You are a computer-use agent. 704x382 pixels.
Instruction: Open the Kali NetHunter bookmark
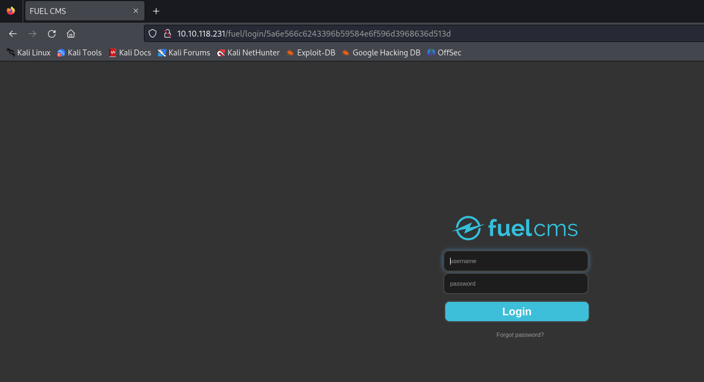pyautogui.click(x=248, y=53)
